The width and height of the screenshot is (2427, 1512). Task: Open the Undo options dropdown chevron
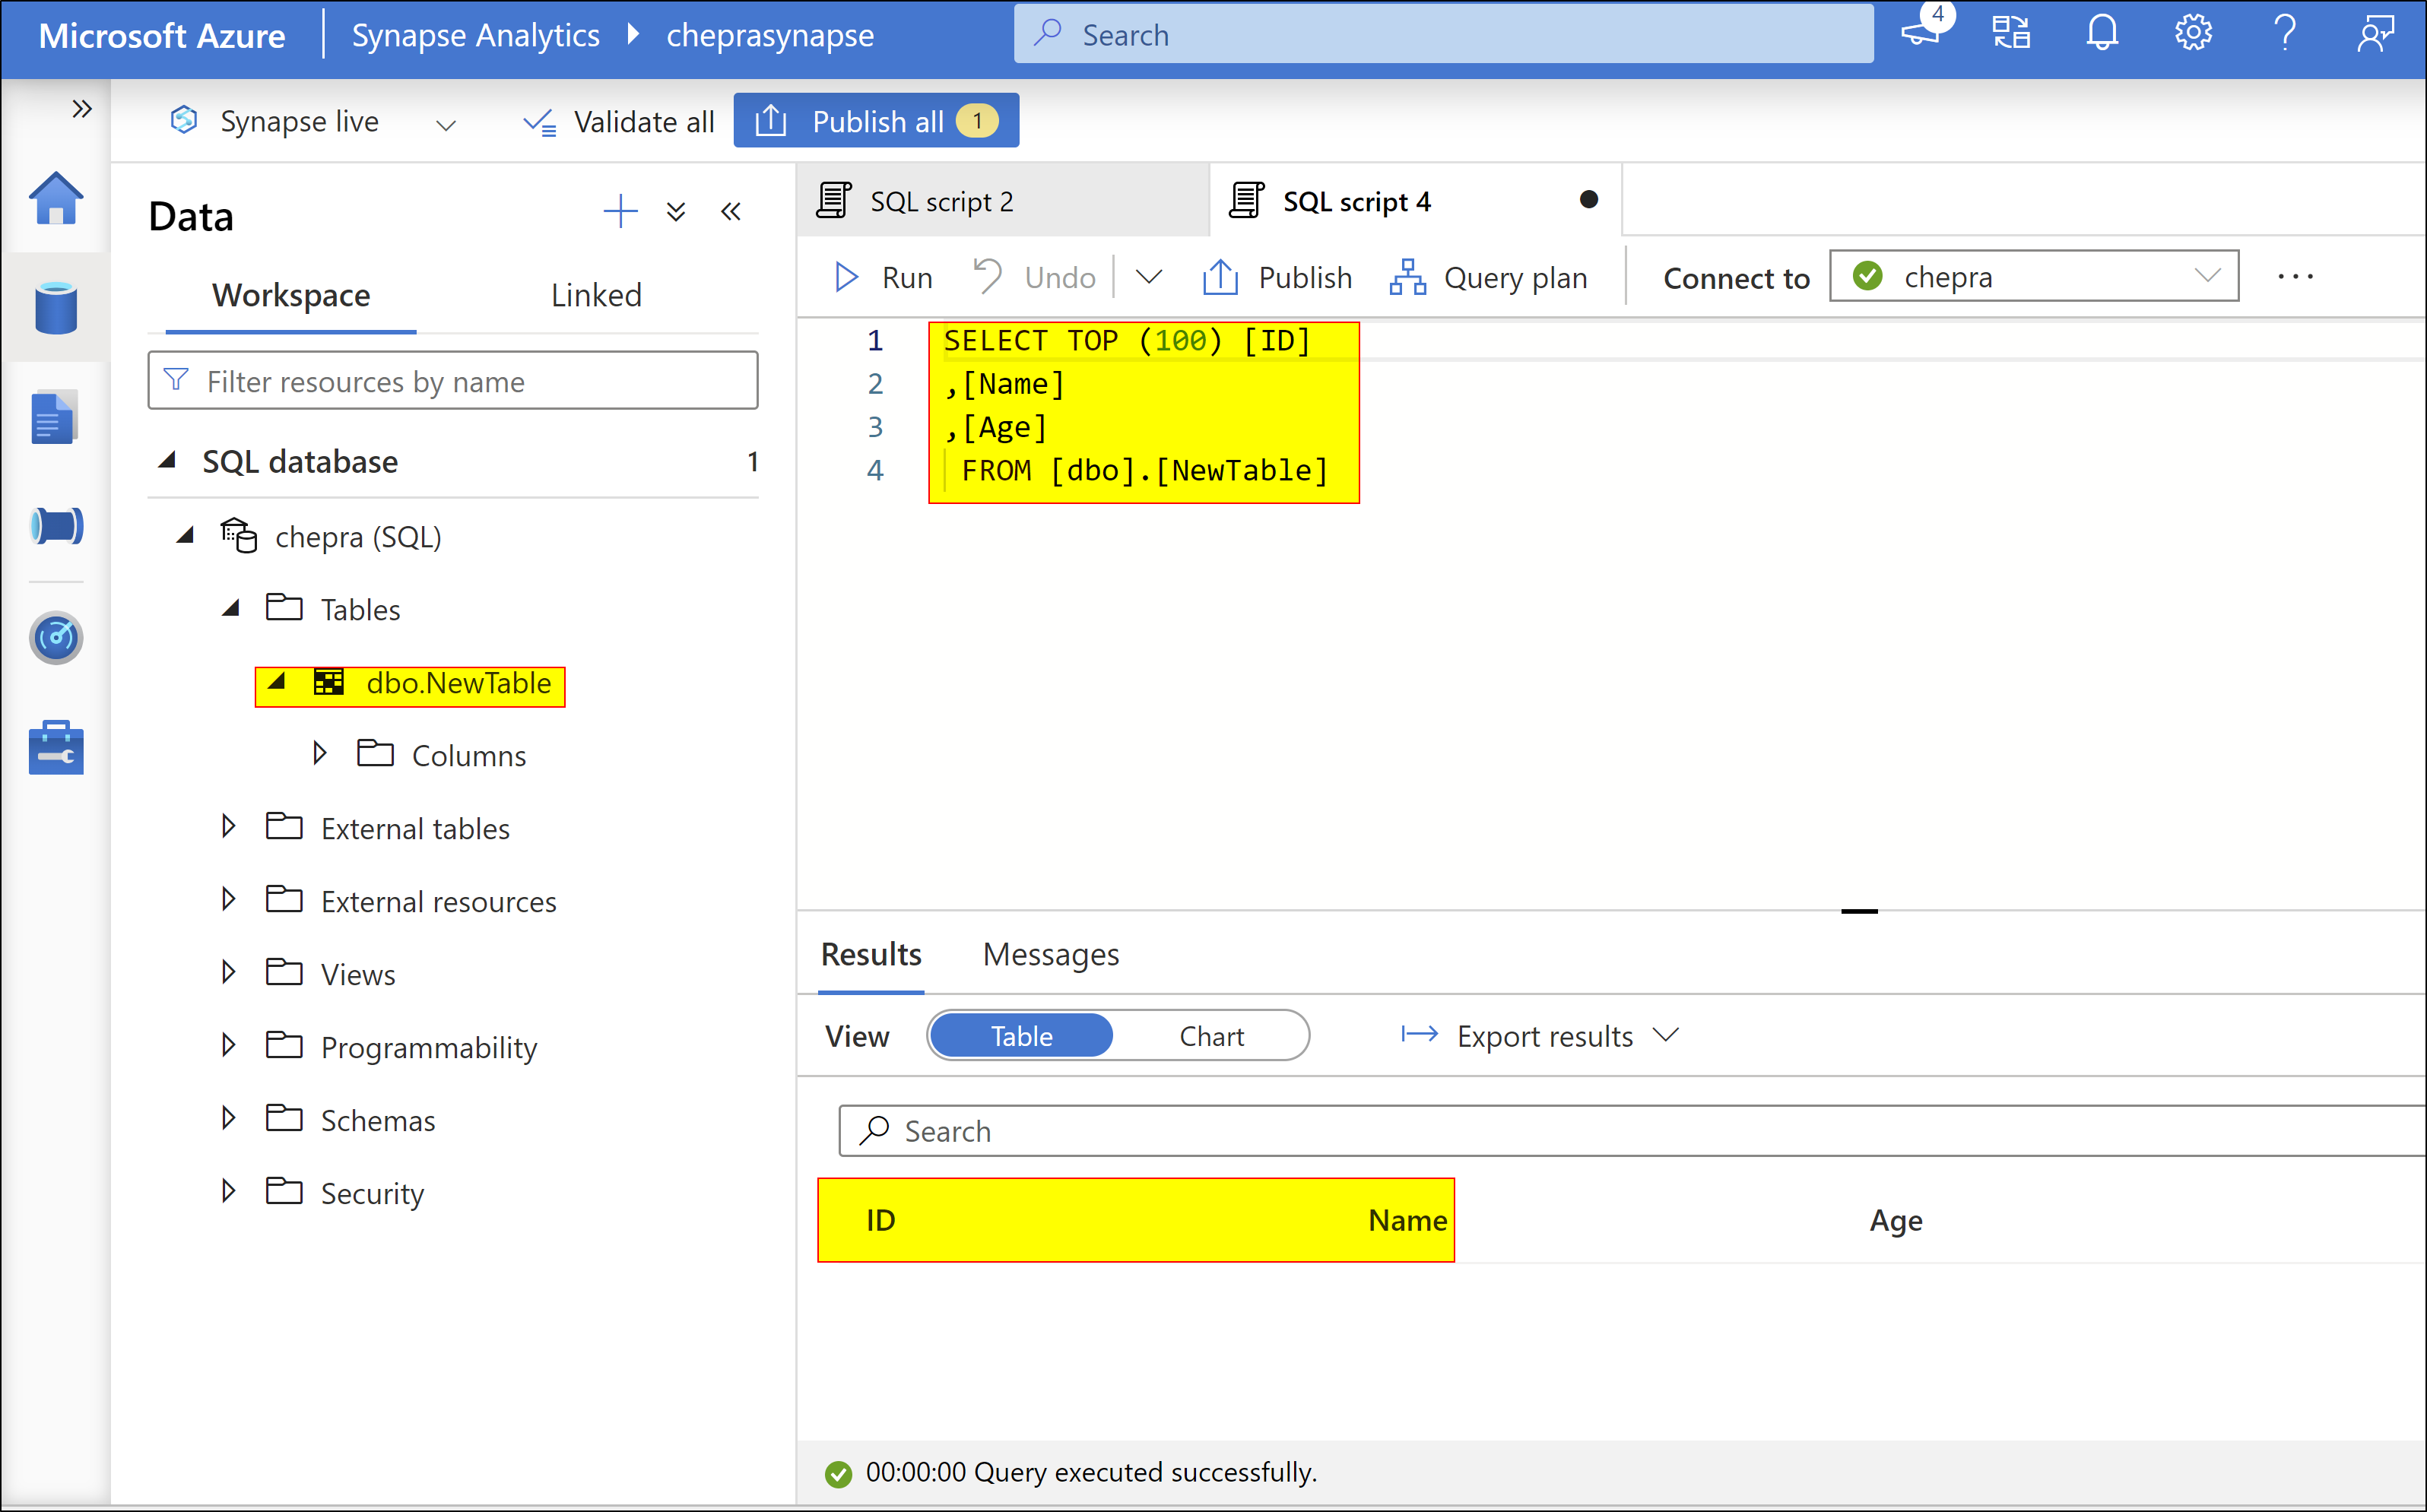[x=1150, y=276]
